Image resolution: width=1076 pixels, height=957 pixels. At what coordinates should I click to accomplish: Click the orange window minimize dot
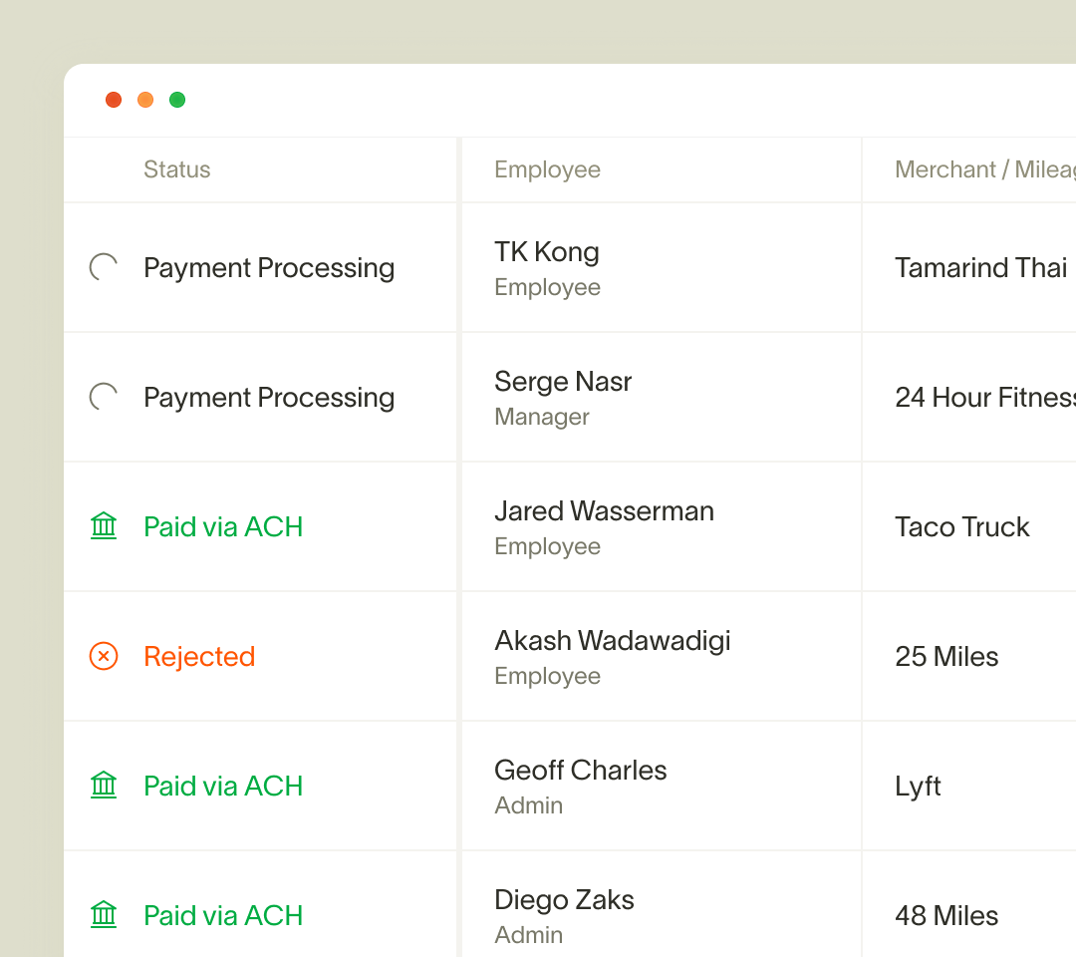145,100
